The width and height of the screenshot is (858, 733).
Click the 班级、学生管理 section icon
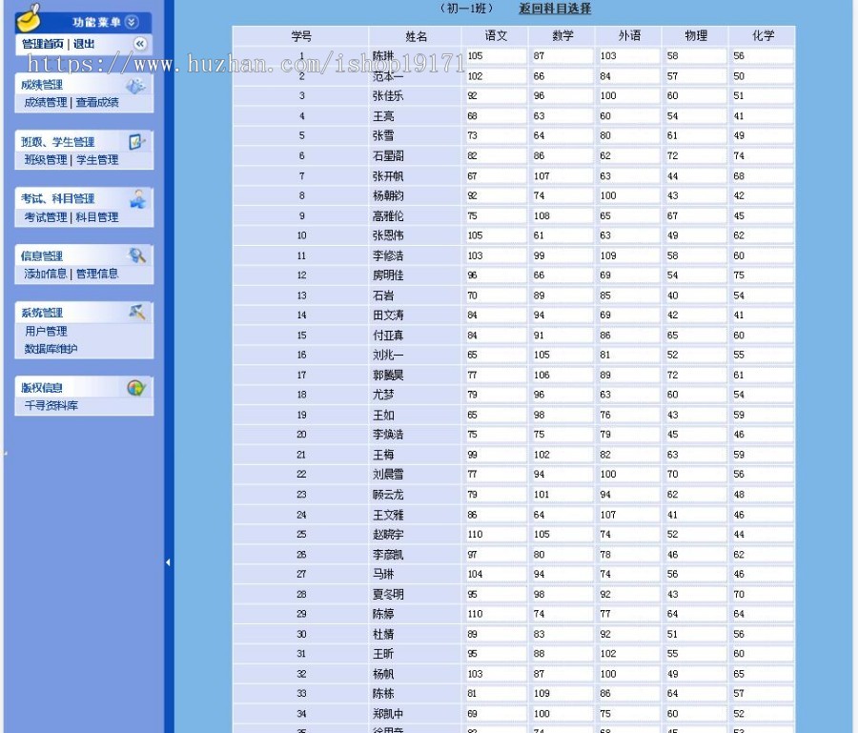136,142
